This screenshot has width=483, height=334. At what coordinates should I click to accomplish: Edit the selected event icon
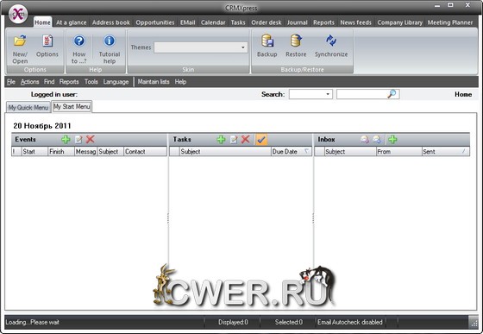tap(78, 140)
